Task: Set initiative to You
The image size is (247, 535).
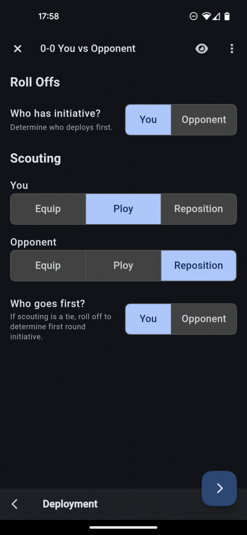Action: tap(148, 120)
